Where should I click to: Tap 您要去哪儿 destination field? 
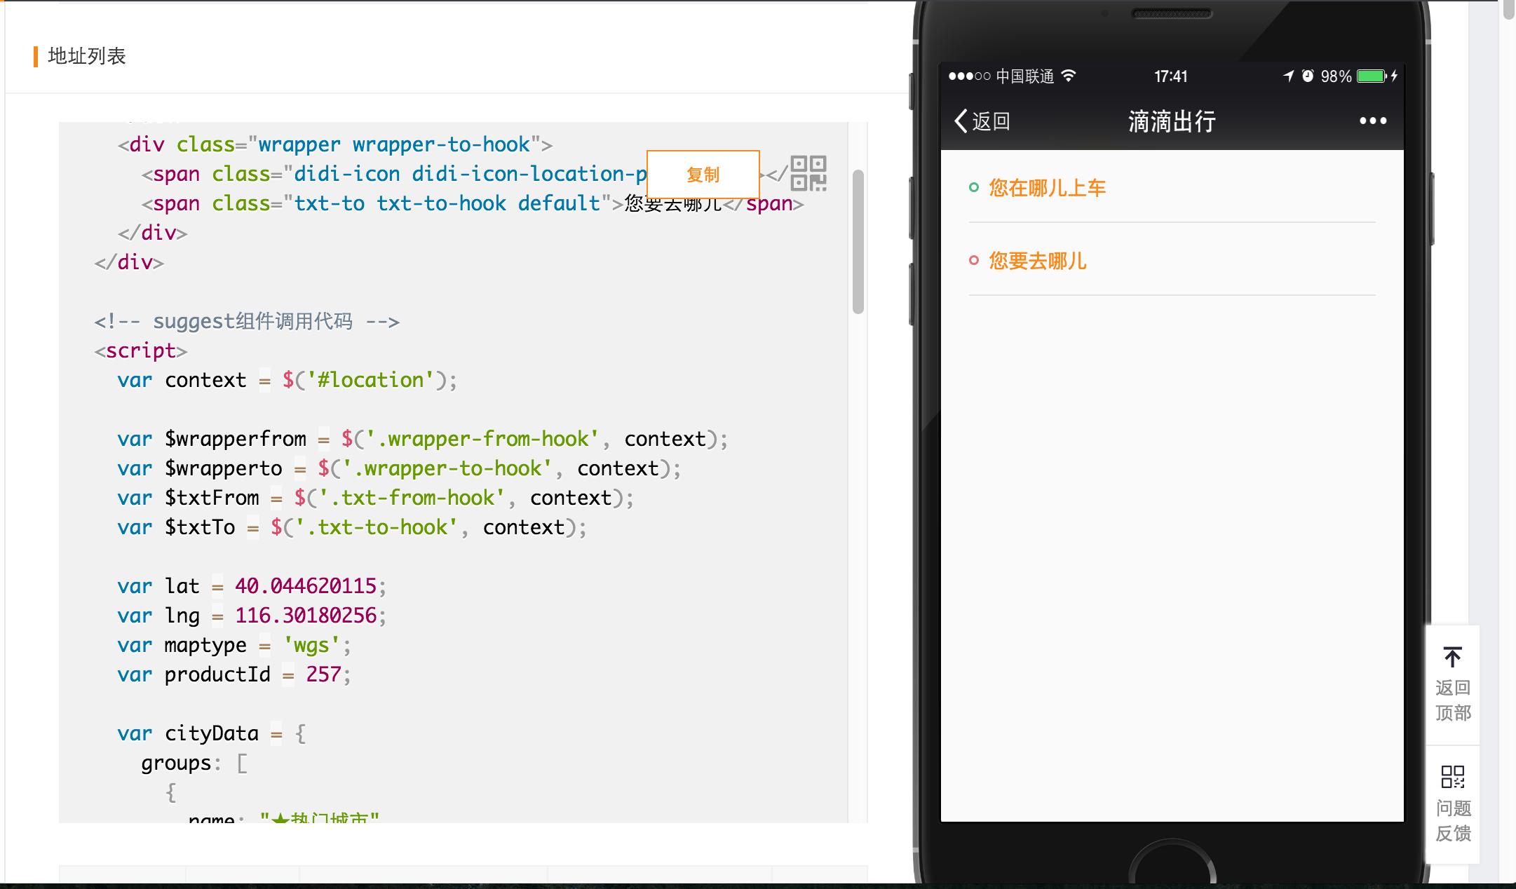1172,261
